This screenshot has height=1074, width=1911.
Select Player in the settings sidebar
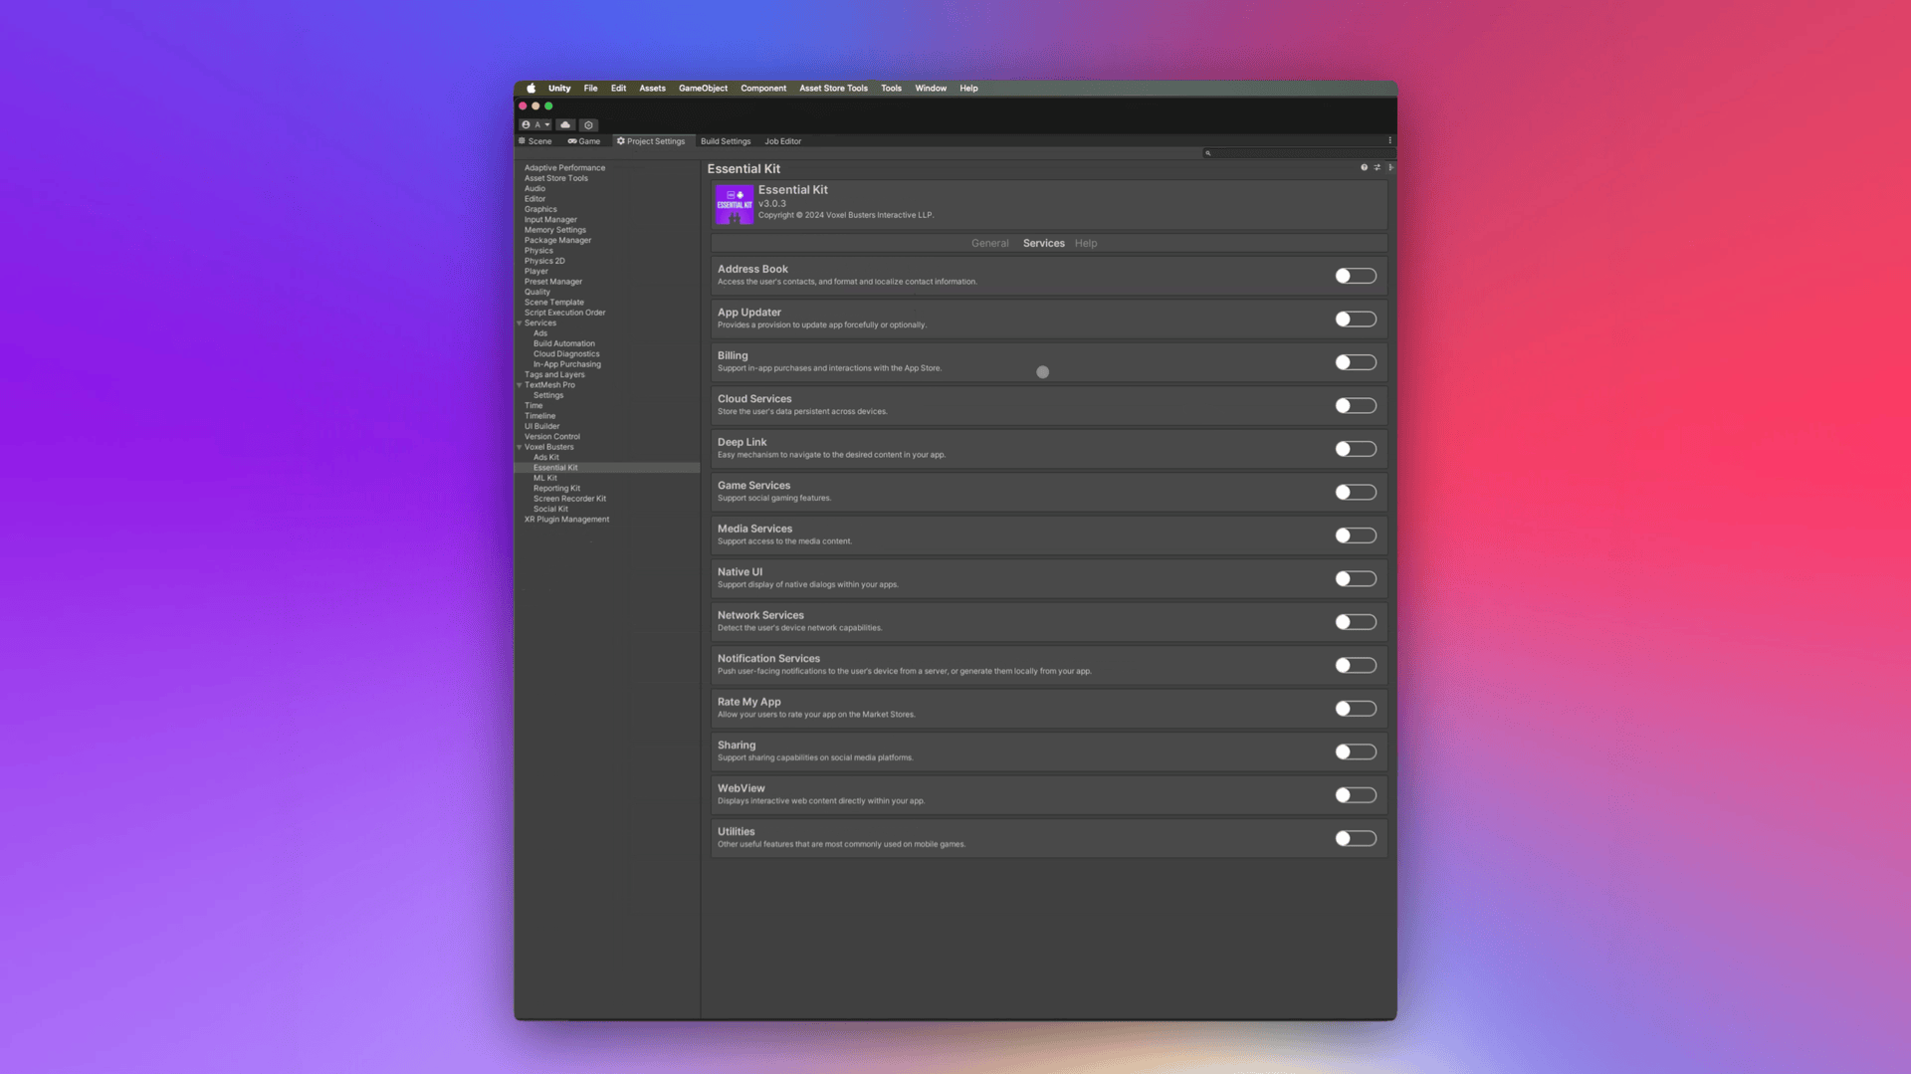(x=536, y=272)
